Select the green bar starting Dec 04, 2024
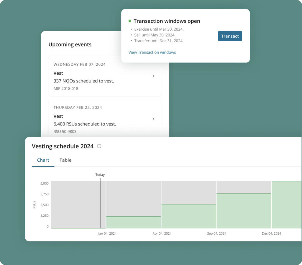This screenshot has width=302, height=265. [x=286, y=205]
